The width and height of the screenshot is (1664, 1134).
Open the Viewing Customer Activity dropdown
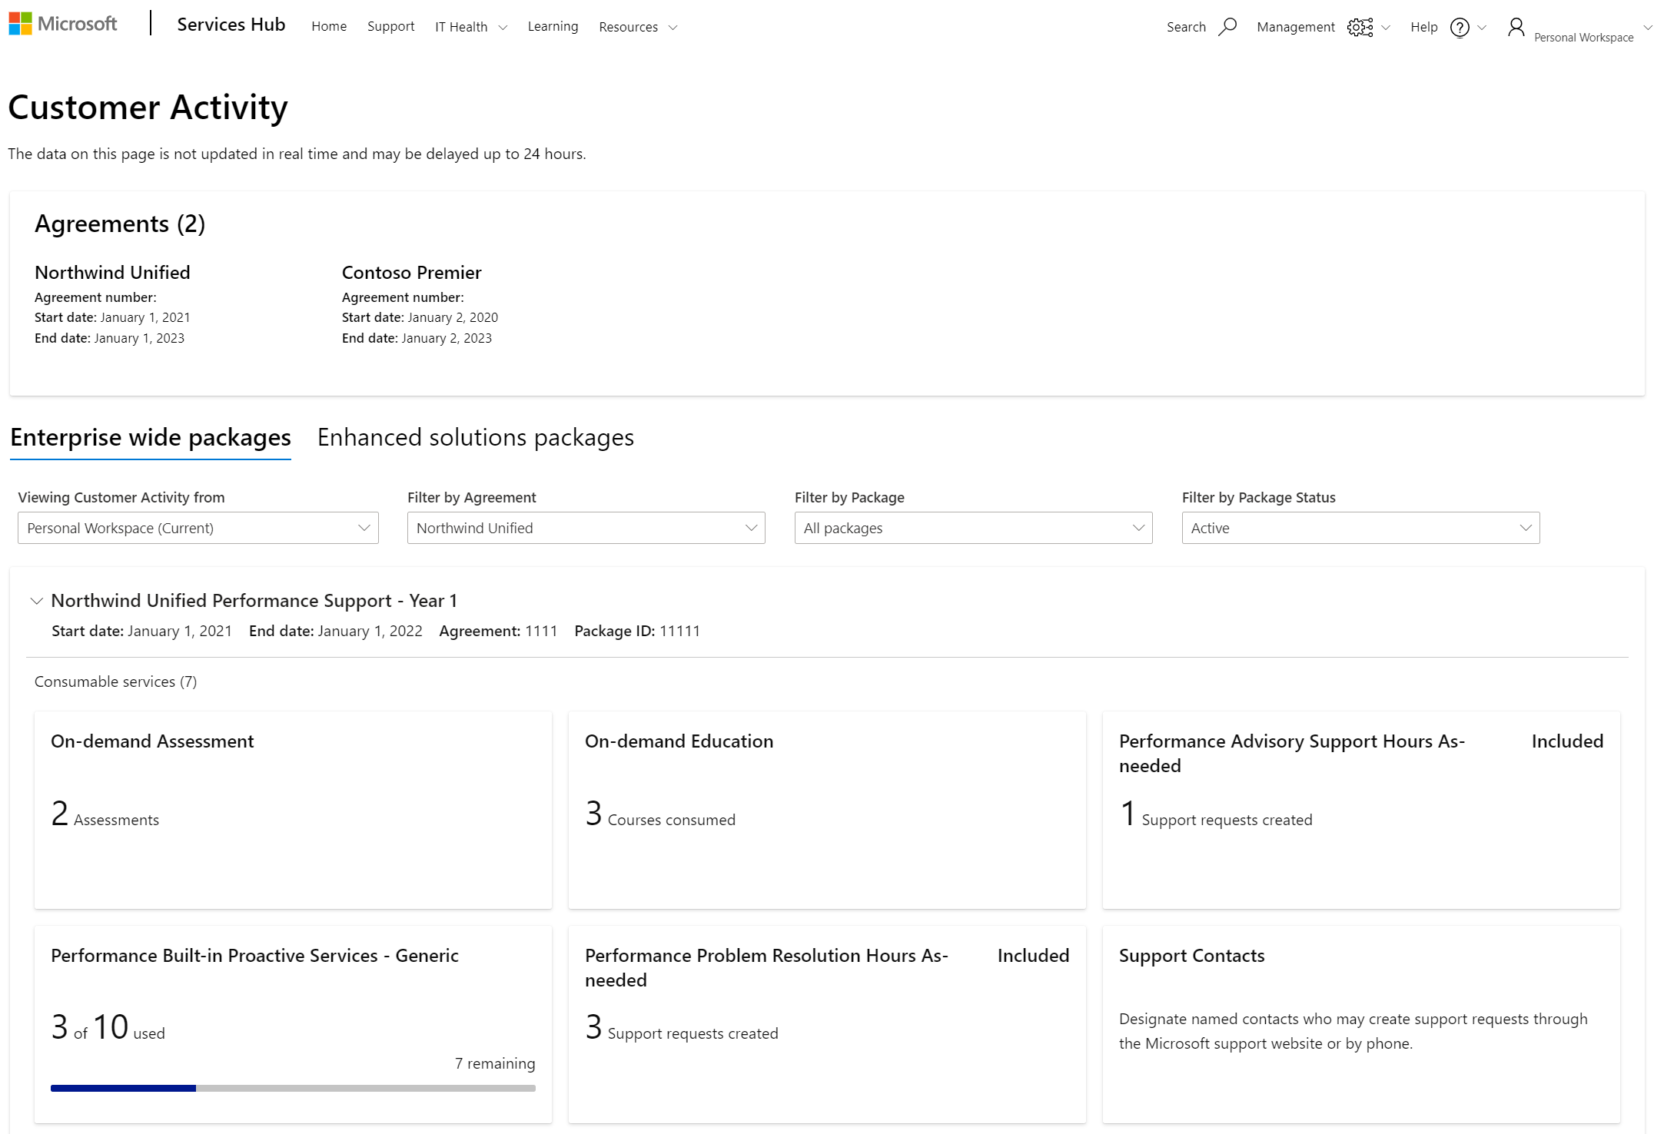tap(196, 527)
